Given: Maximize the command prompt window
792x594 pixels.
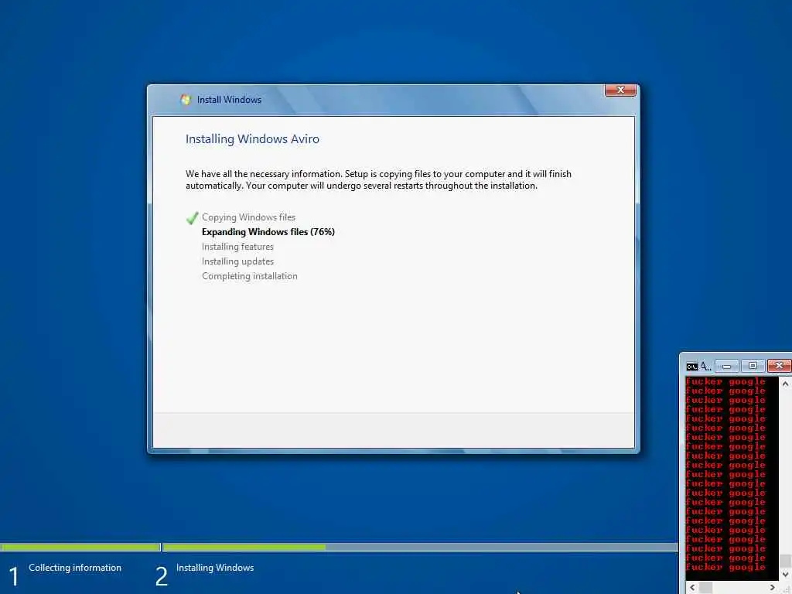Looking at the screenshot, I should pyautogui.click(x=753, y=366).
